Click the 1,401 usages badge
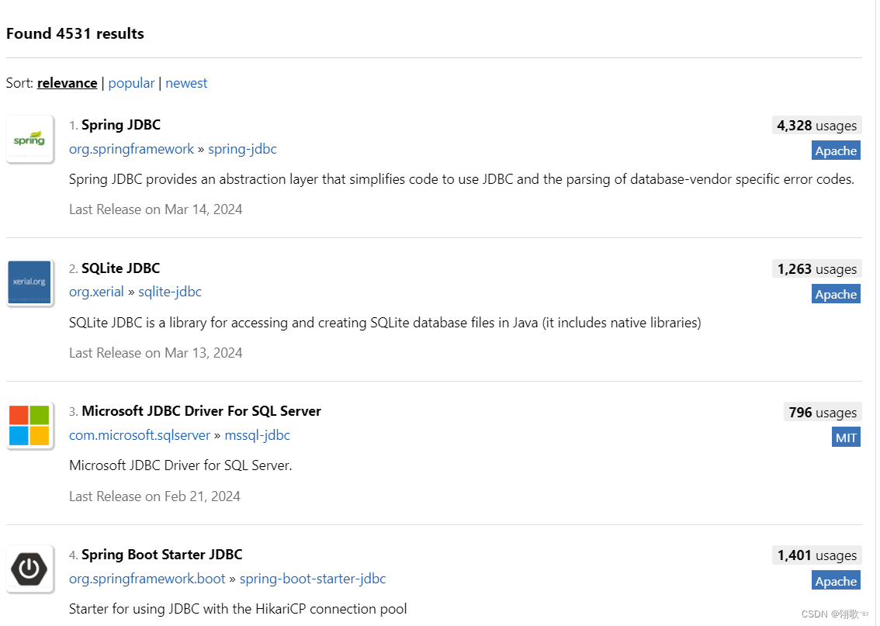Screen dimensions: 880x626 816,555
